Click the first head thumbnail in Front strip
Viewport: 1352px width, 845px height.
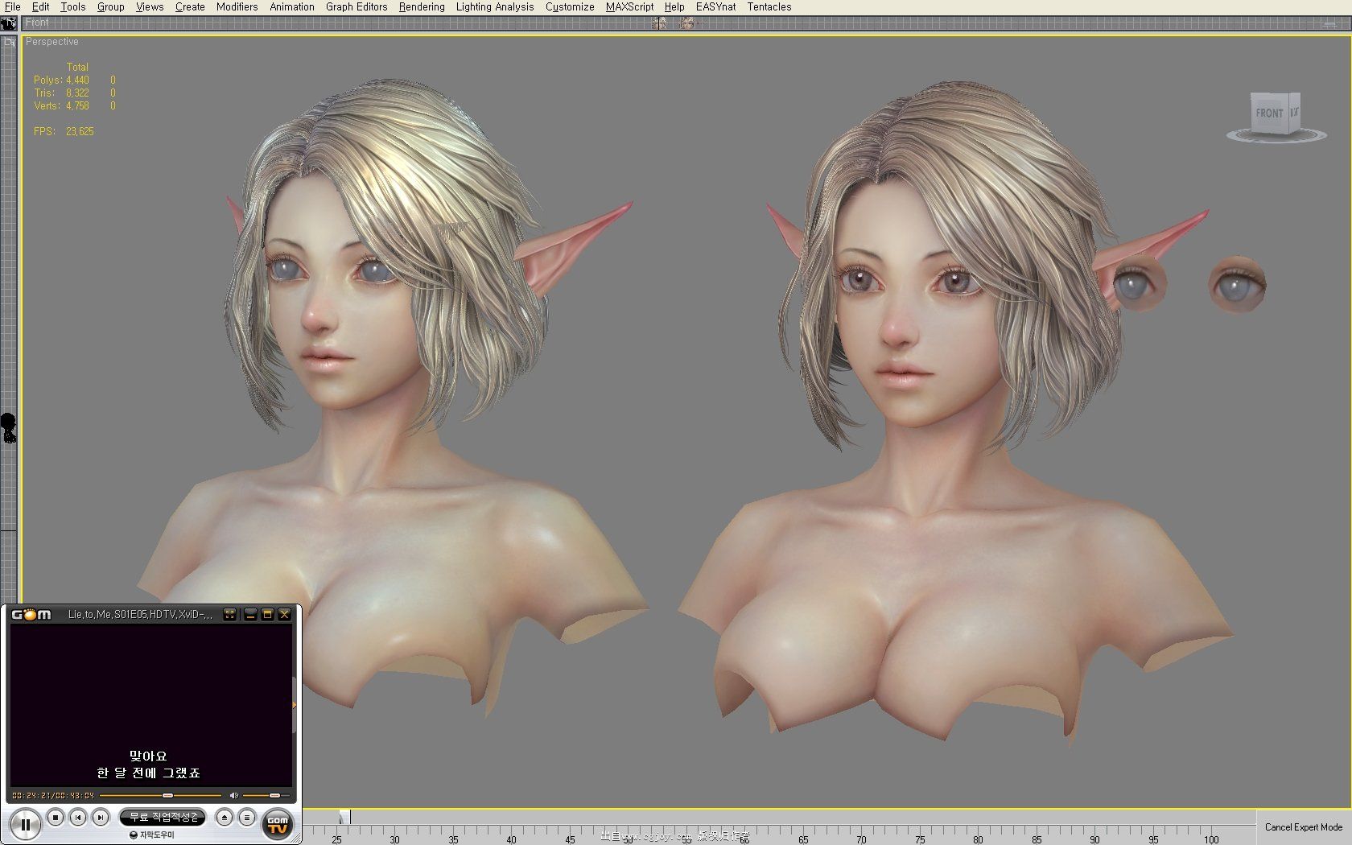659,23
